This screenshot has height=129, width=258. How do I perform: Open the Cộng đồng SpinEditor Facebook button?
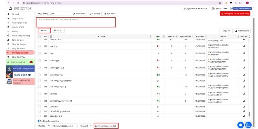tap(241, 9)
